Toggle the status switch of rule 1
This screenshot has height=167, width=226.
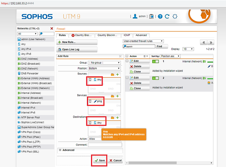pos(155,62)
